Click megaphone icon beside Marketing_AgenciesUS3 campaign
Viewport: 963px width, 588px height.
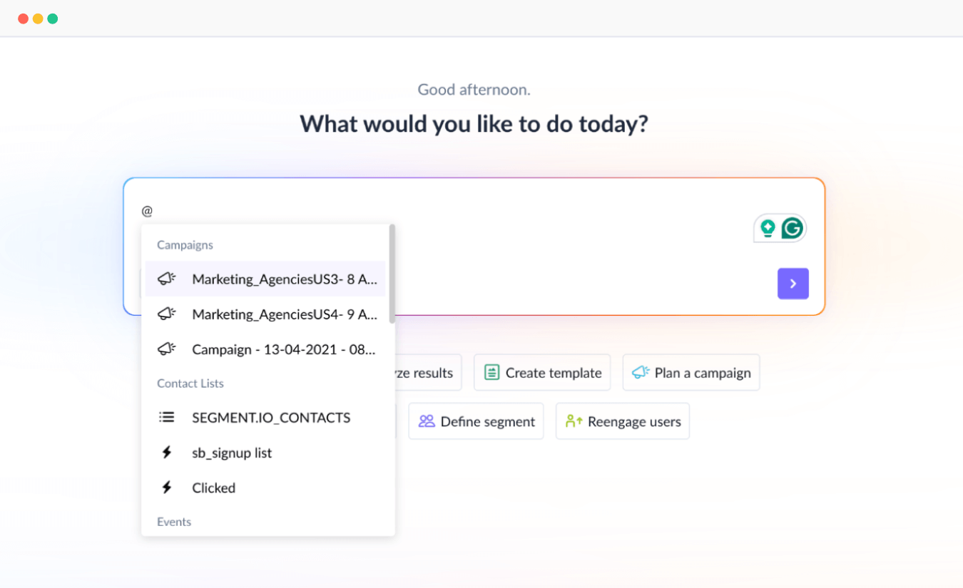[x=167, y=279]
